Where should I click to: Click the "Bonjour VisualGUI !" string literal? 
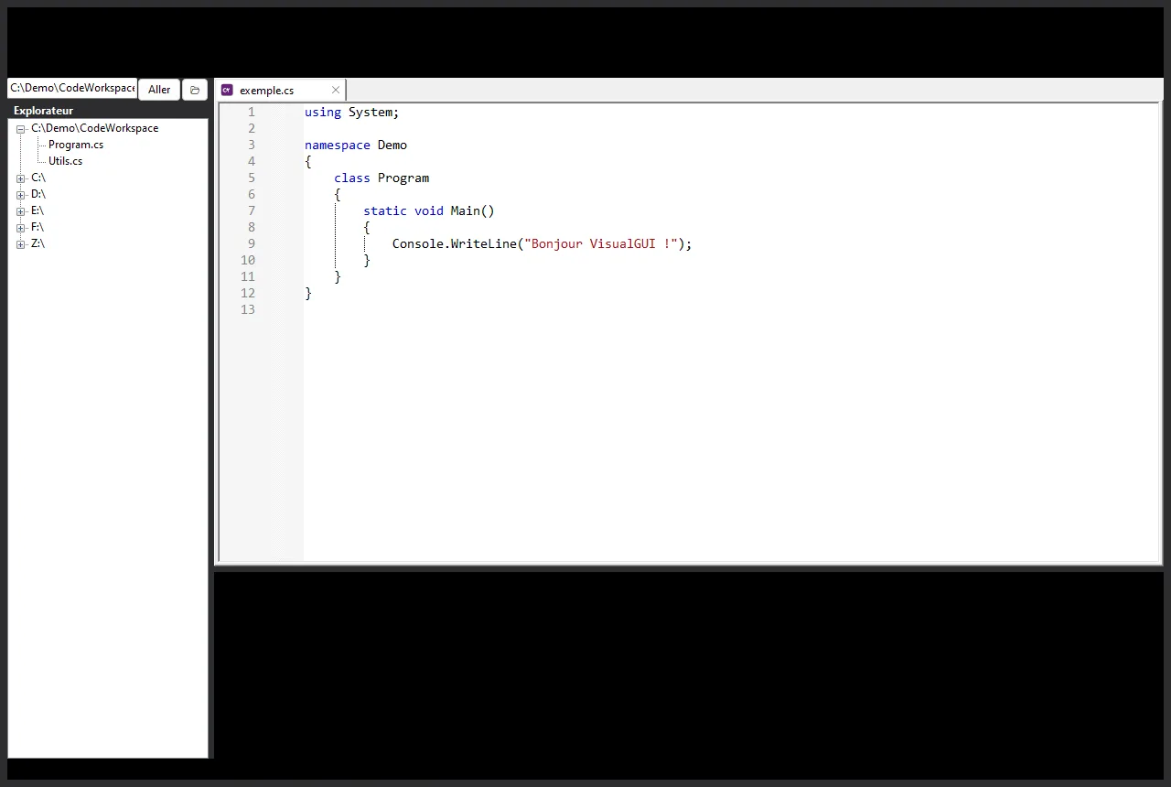tap(601, 243)
